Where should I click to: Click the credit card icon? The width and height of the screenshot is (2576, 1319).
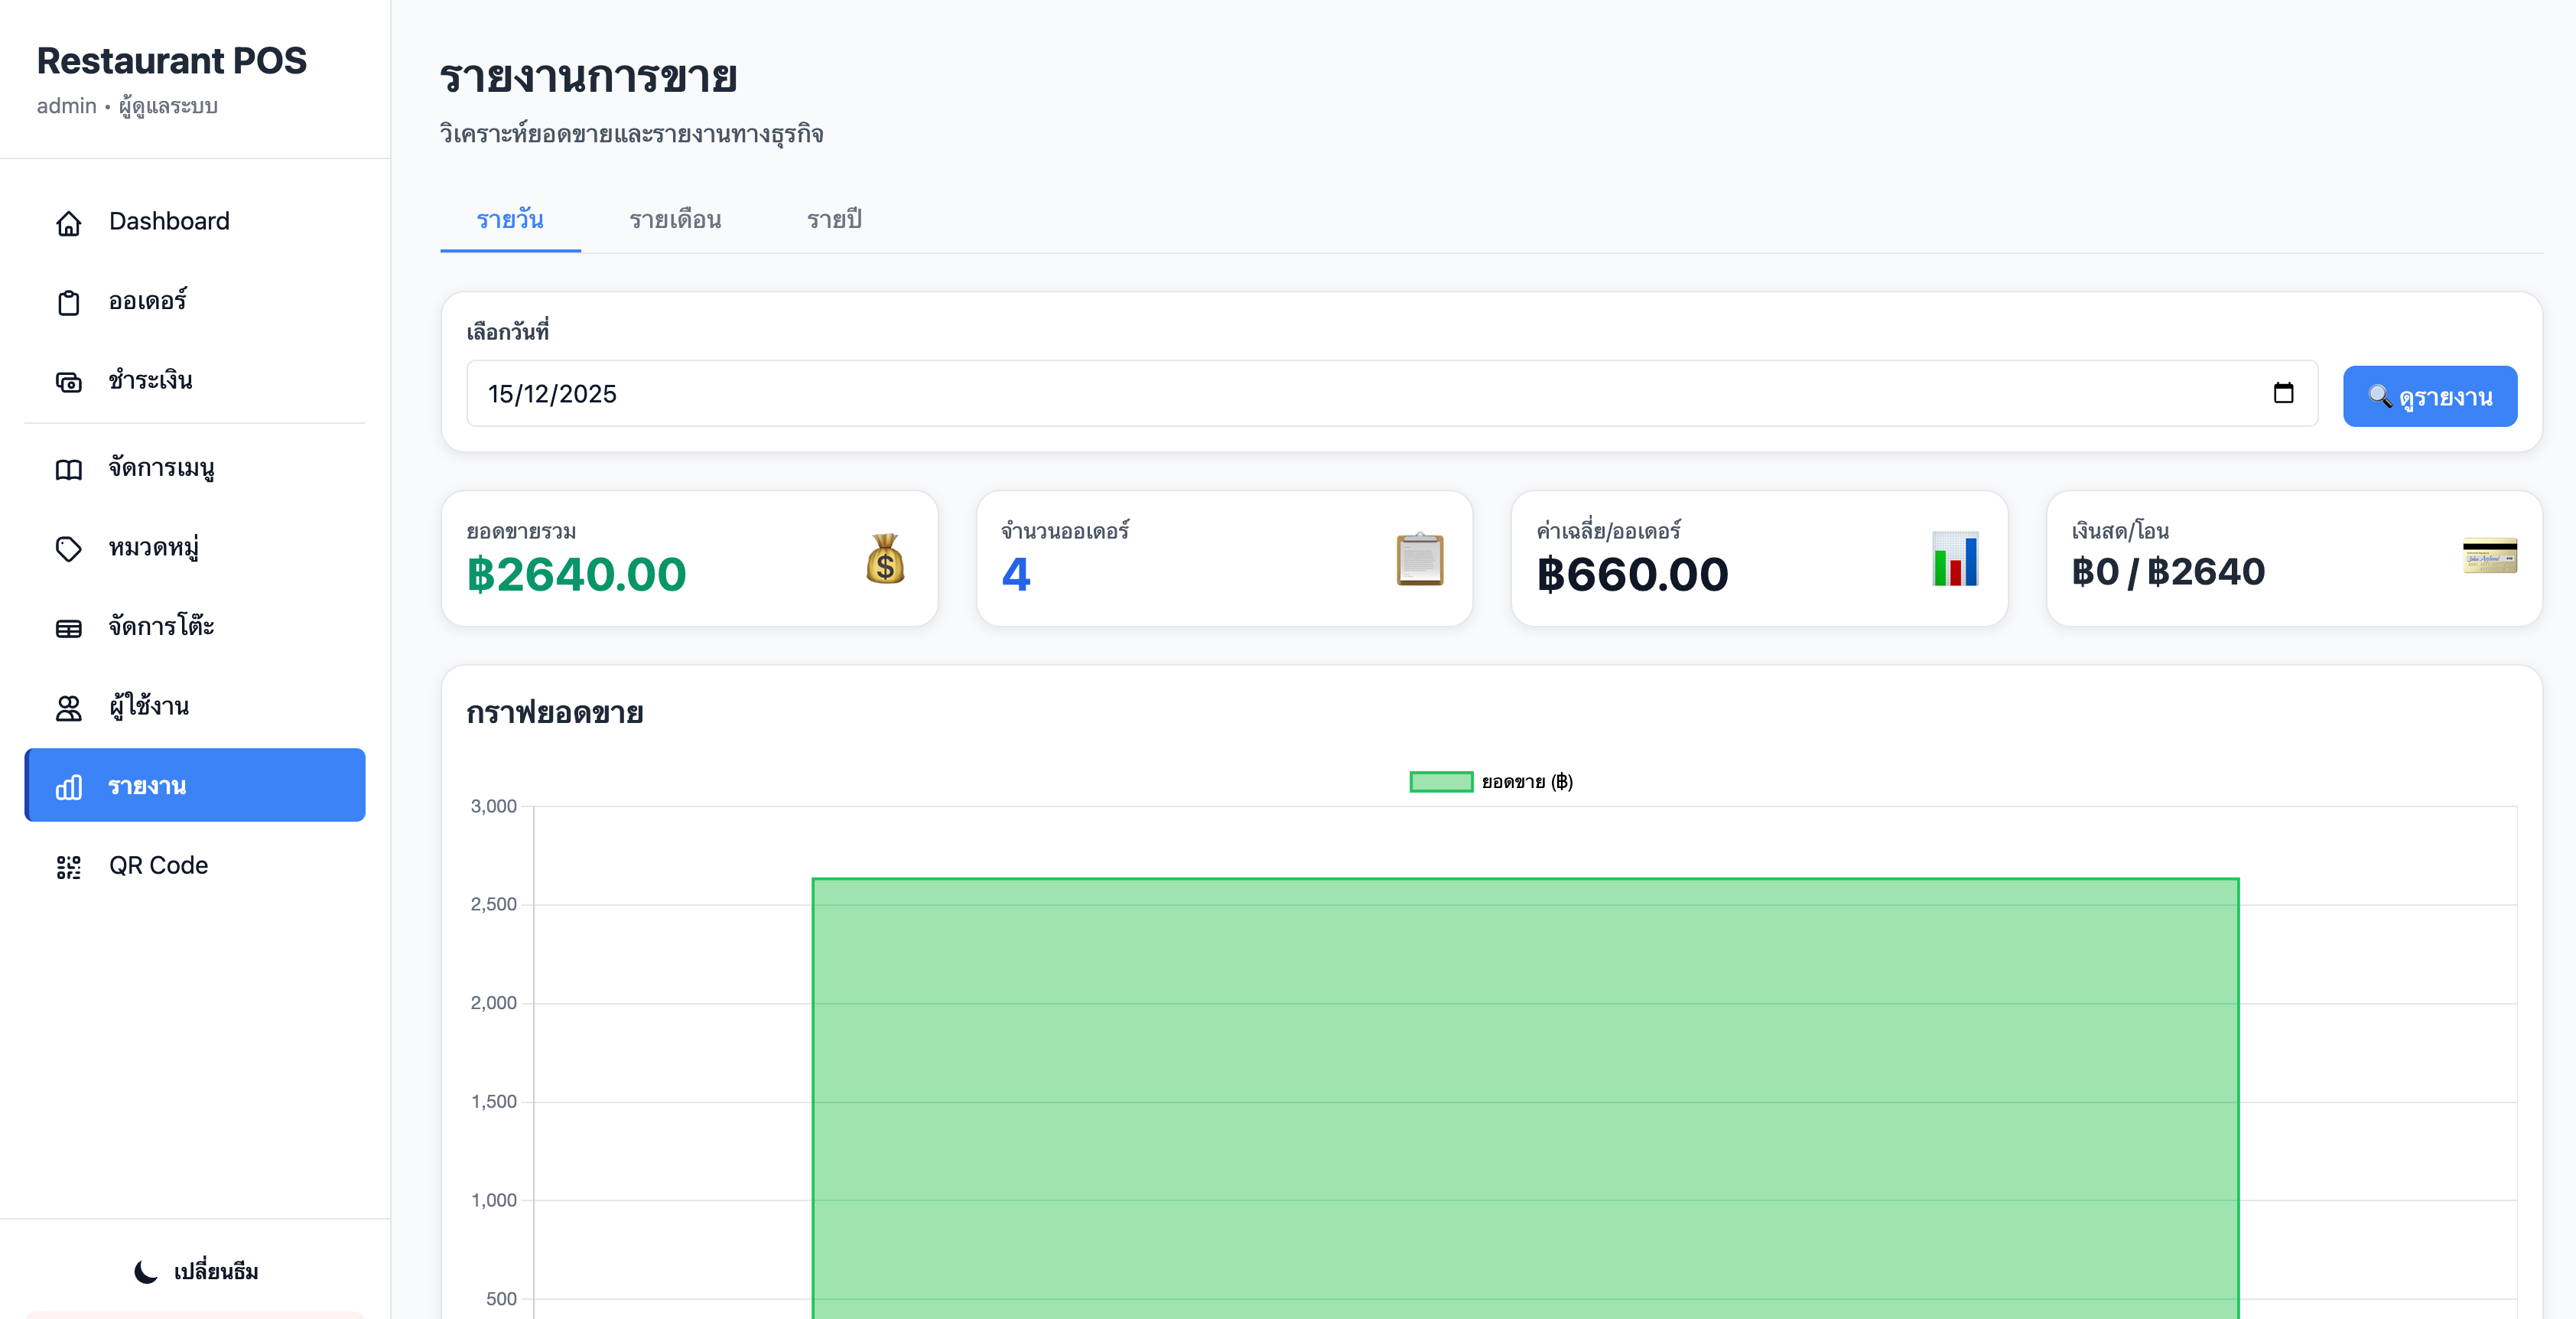coord(2489,556)
